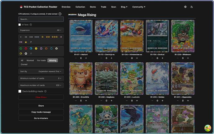Select the For trade ownership filter
This screenshot has height=134, width=214.
[x=41, y=60]
